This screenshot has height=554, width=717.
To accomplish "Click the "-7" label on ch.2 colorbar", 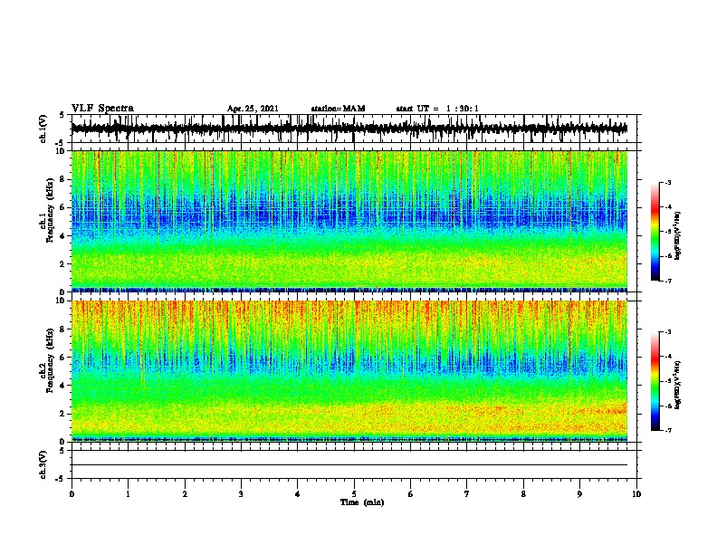I will point(668,430).
